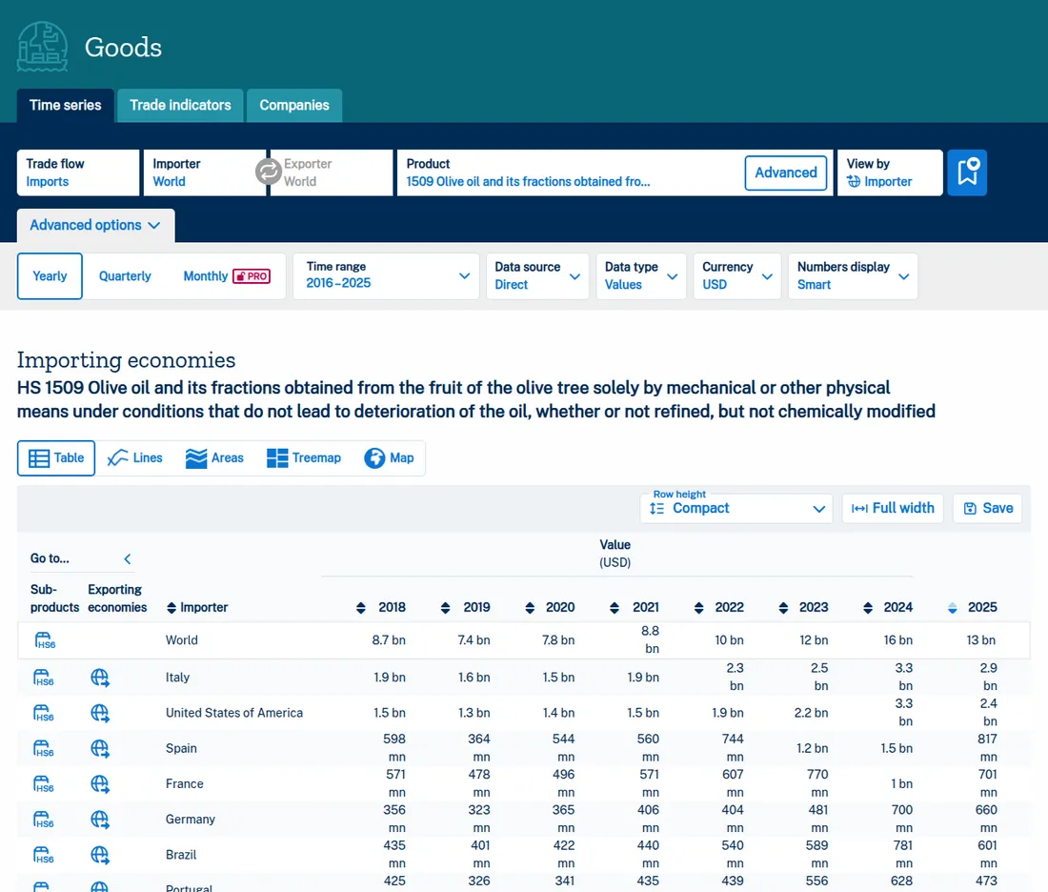This screenshot has height=892, width=1048.
Task: Switch to Areas chart view
Action: click(214, 458)
